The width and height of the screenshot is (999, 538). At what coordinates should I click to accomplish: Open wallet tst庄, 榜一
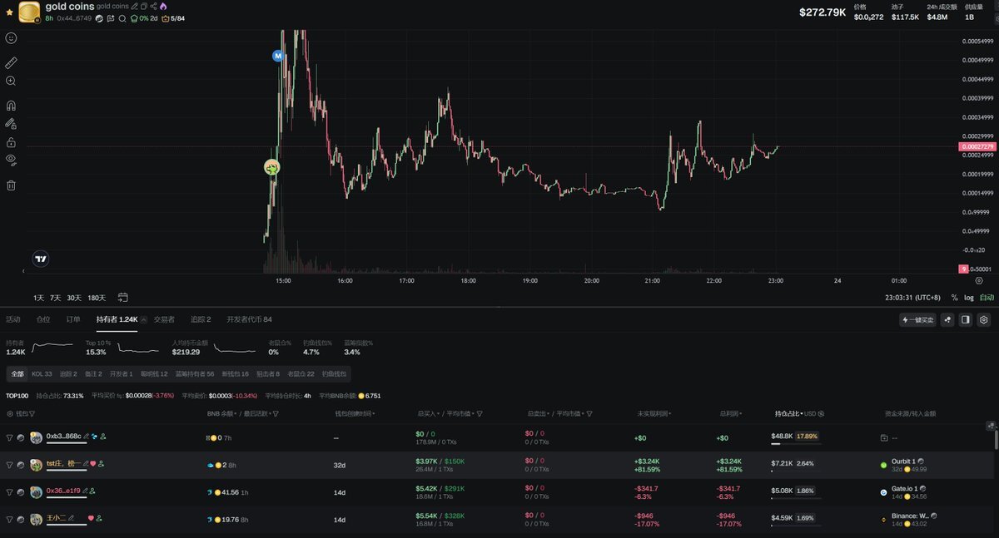tap(63, 463)
